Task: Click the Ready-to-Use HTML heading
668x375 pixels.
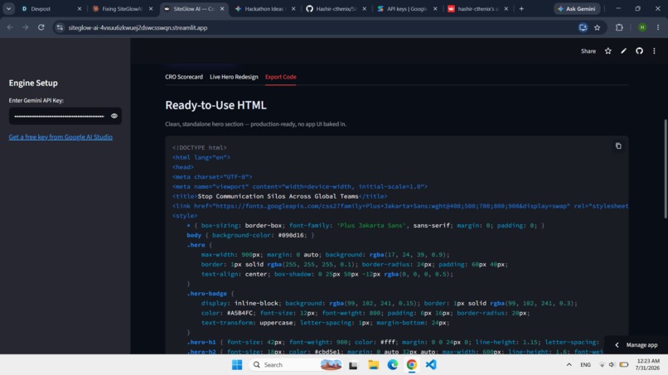Action: tap(216, 105)
